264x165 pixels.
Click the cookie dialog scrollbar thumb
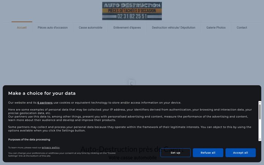coord(260,112)
